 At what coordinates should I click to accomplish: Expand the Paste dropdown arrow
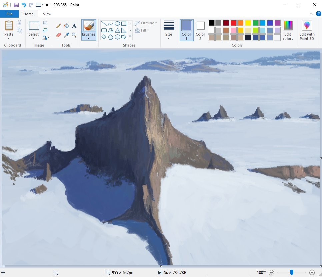pos(9,39)
